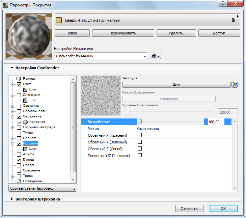This screenshot has height=218, width=246.
Task: Collapse the Отражение tree node
Action: point(12,117)
